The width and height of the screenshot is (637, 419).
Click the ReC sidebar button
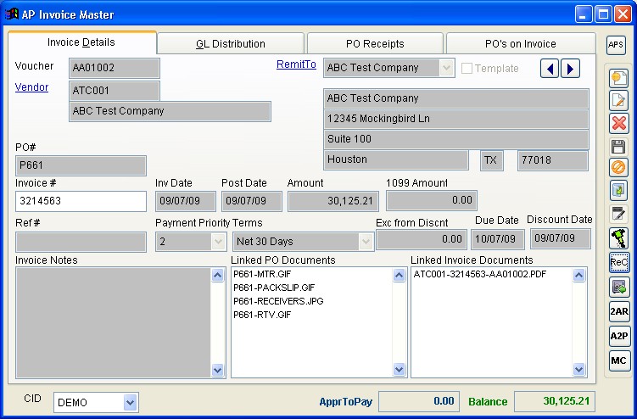[618, 263]
